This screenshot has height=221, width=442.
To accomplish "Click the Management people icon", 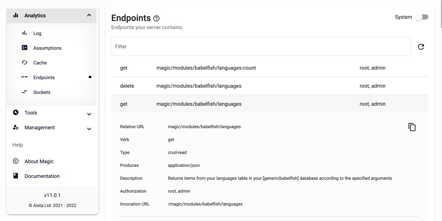I will click(15, 127).
